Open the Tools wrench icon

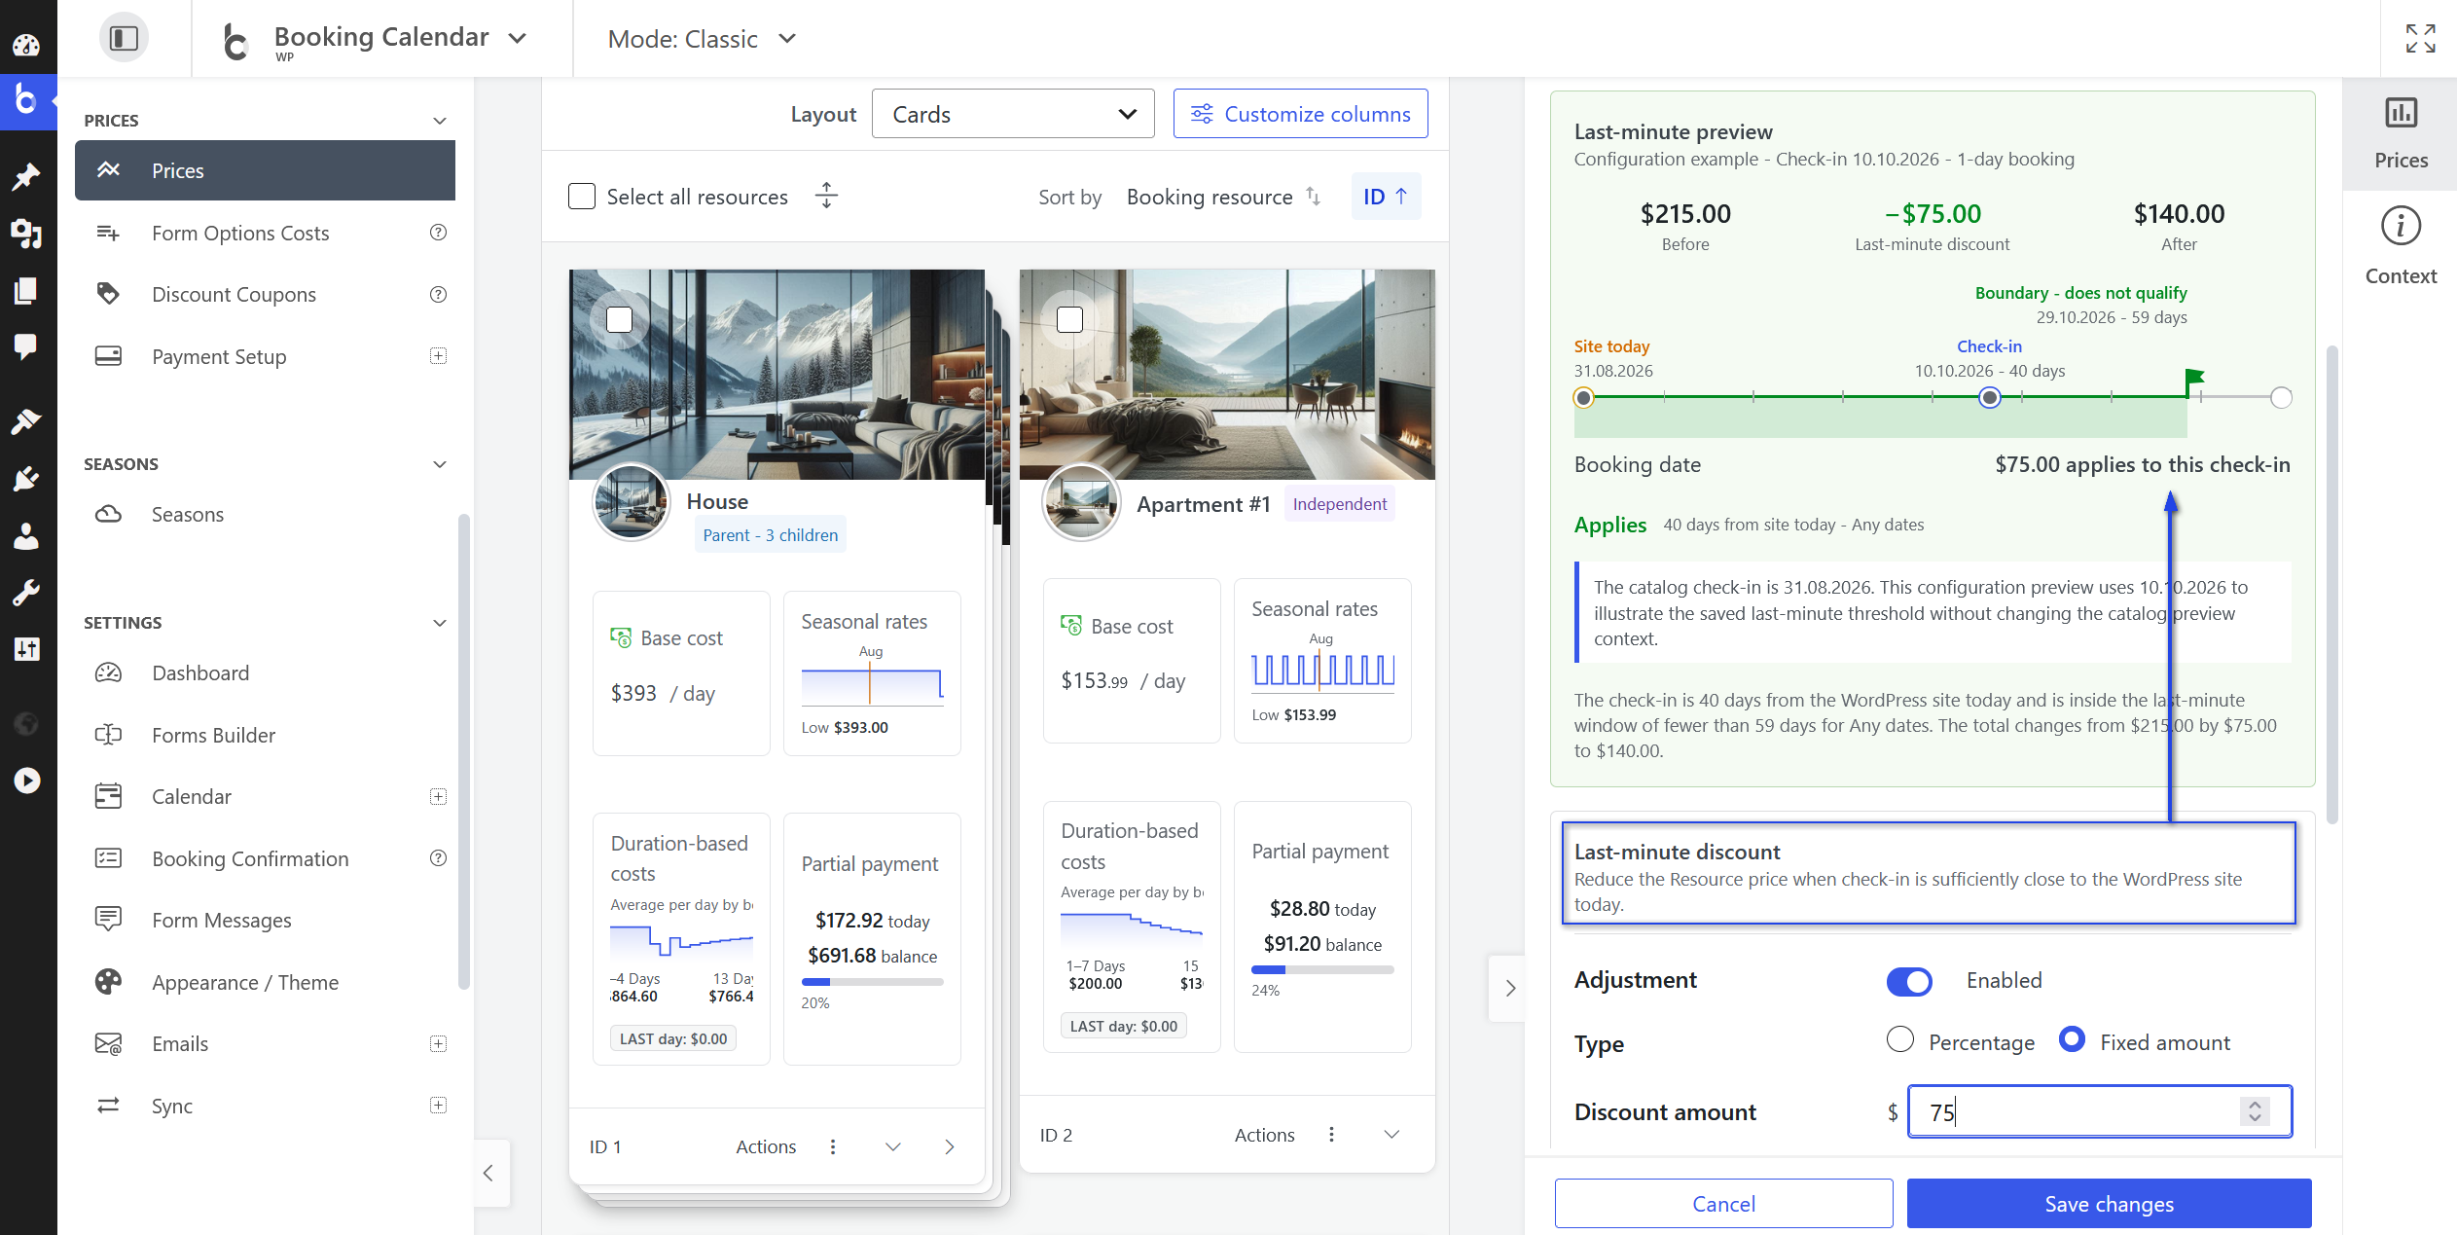[26, 592]
